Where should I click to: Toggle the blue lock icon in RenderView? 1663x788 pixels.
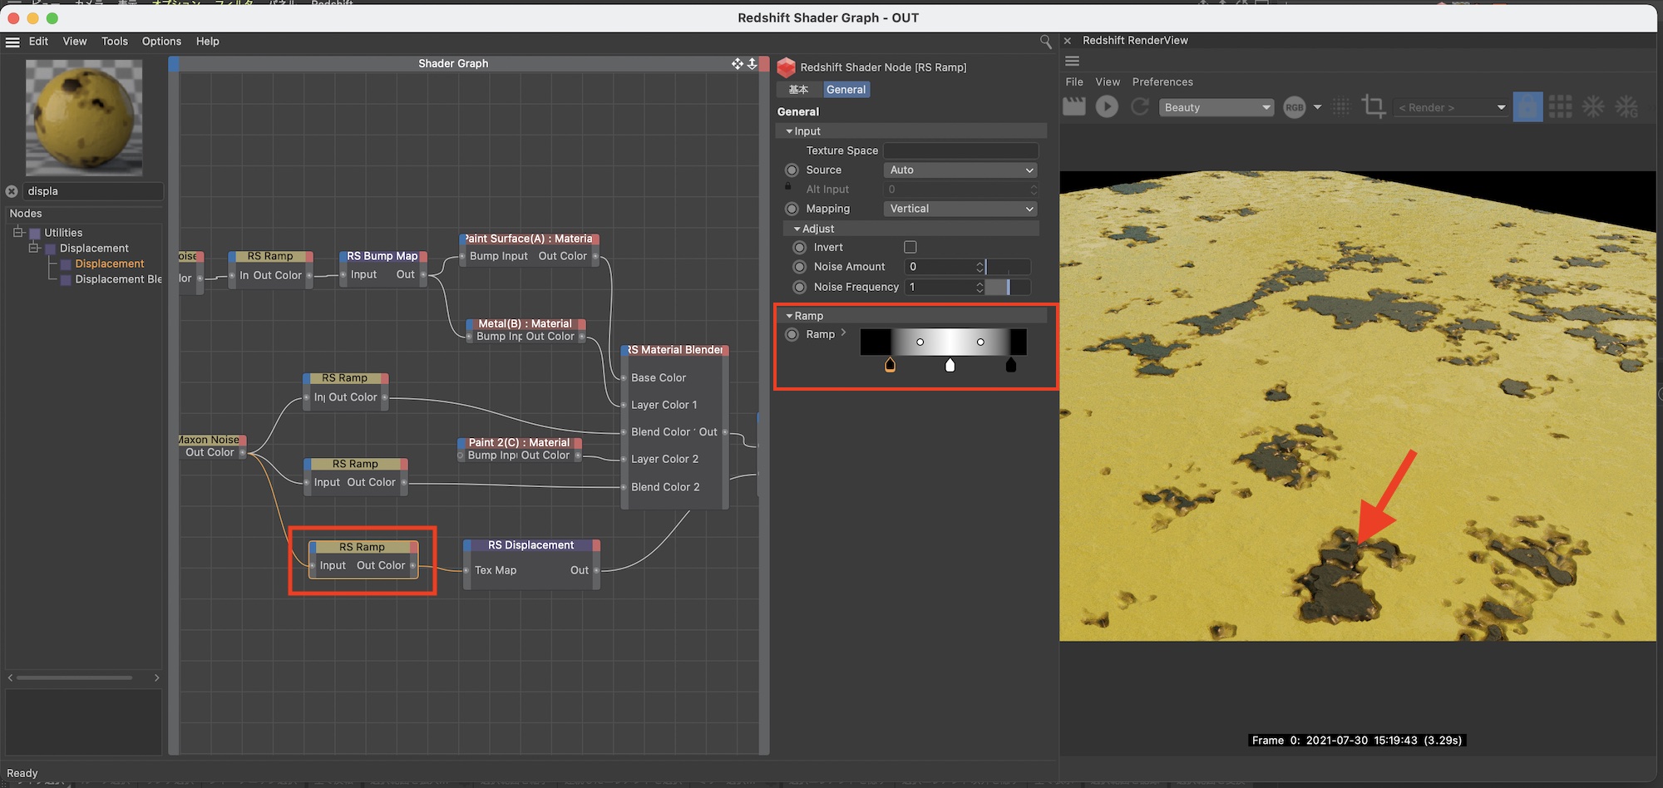tap(1527, 106)
